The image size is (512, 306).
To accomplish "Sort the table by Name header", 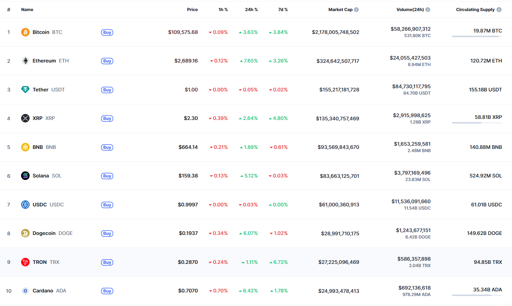I will tap(27, 10).
